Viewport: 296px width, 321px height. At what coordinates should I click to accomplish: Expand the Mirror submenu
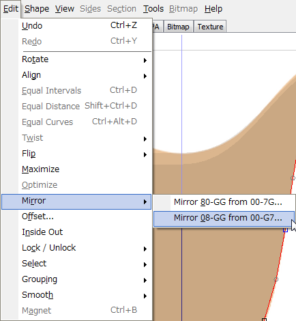76,201
